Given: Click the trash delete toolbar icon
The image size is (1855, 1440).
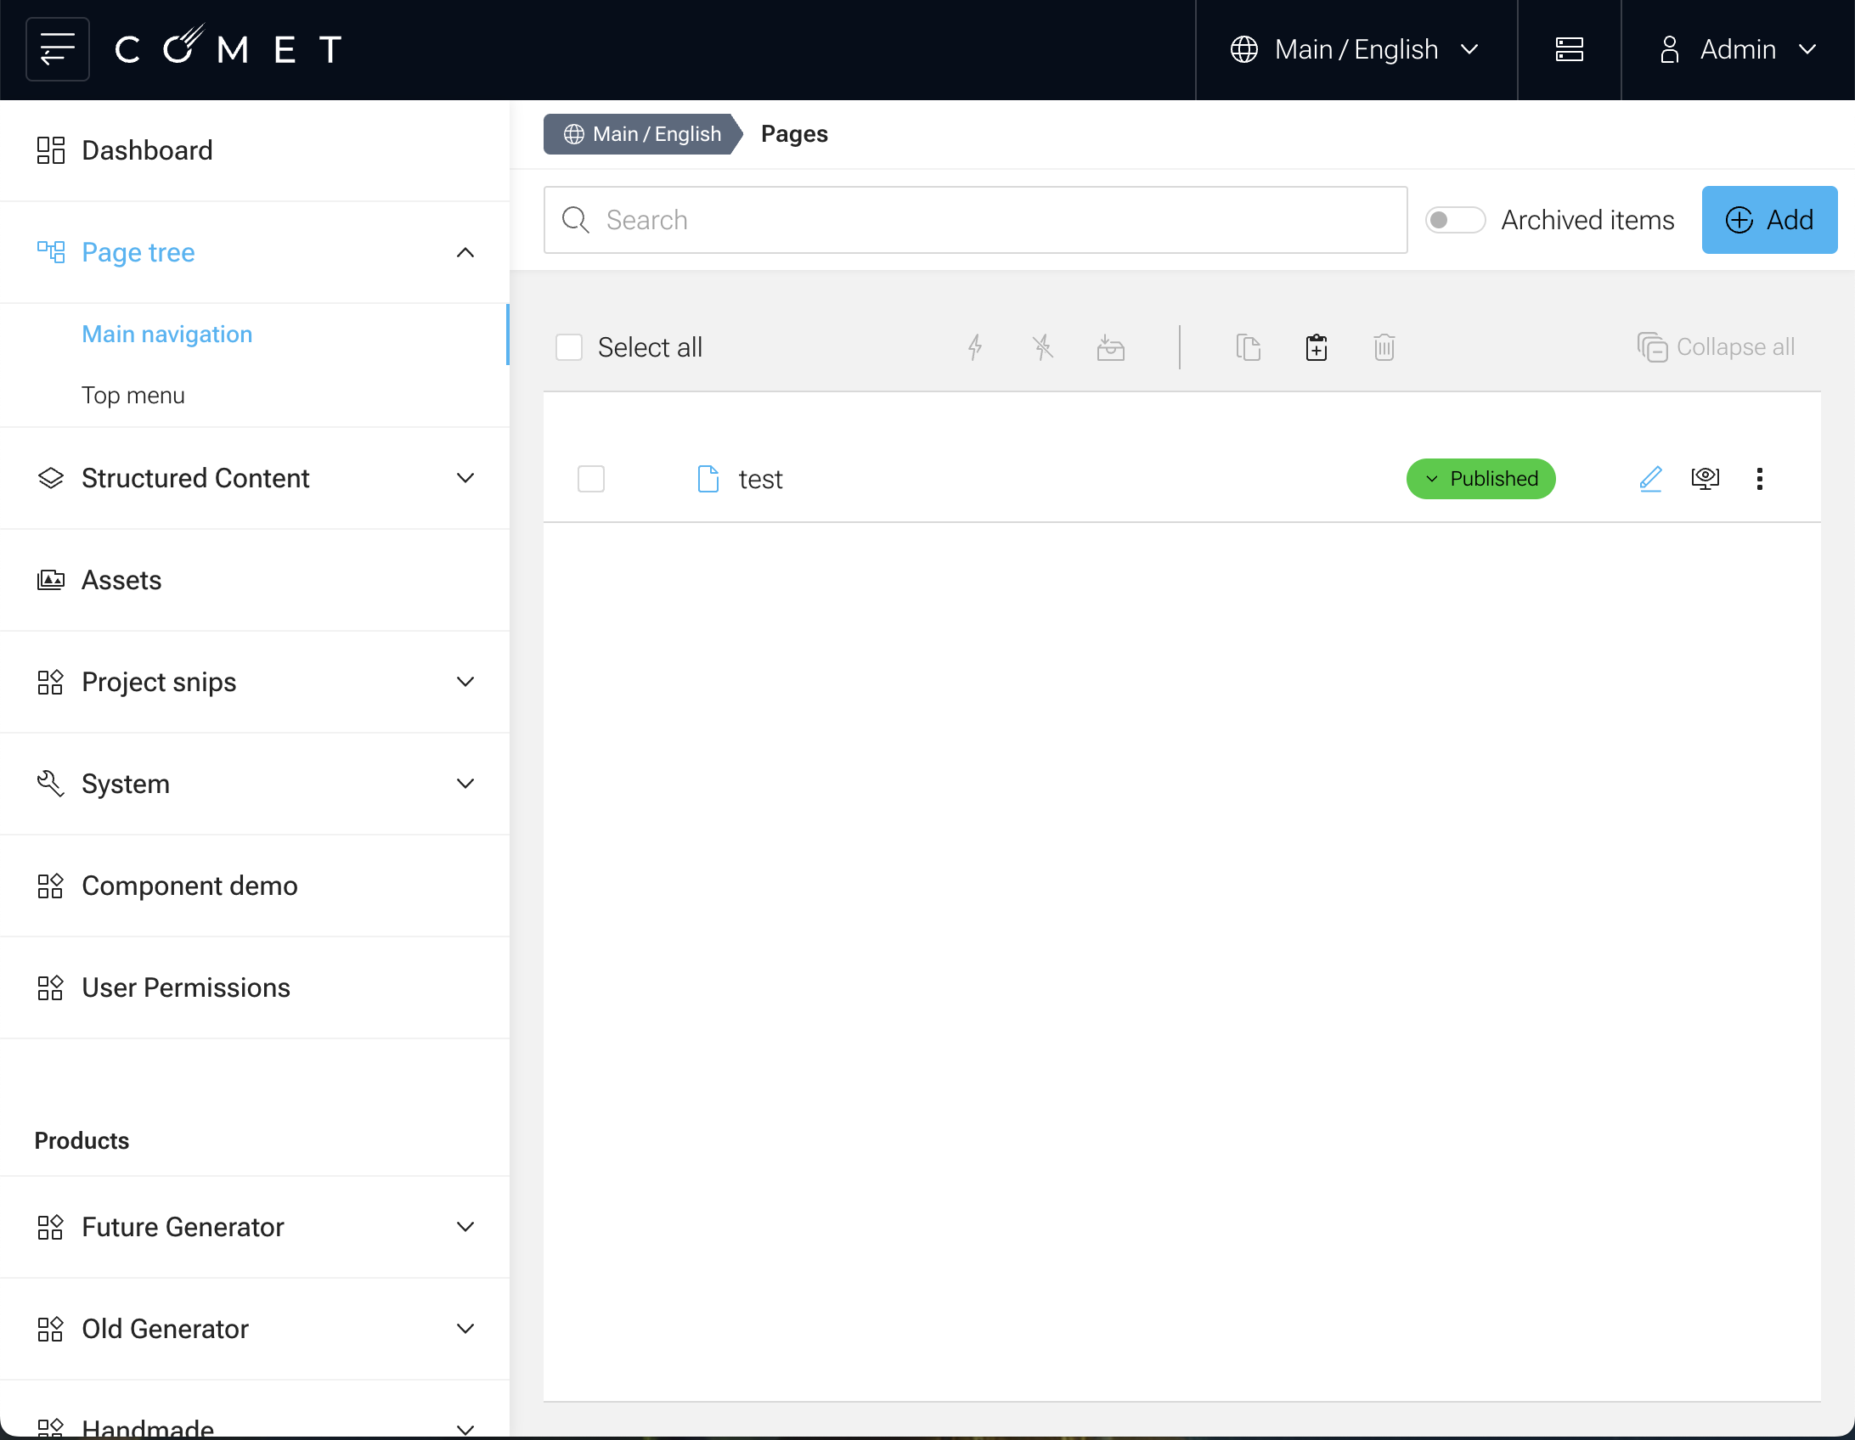Looking at the screenshot, I should tap(1384, 347).
